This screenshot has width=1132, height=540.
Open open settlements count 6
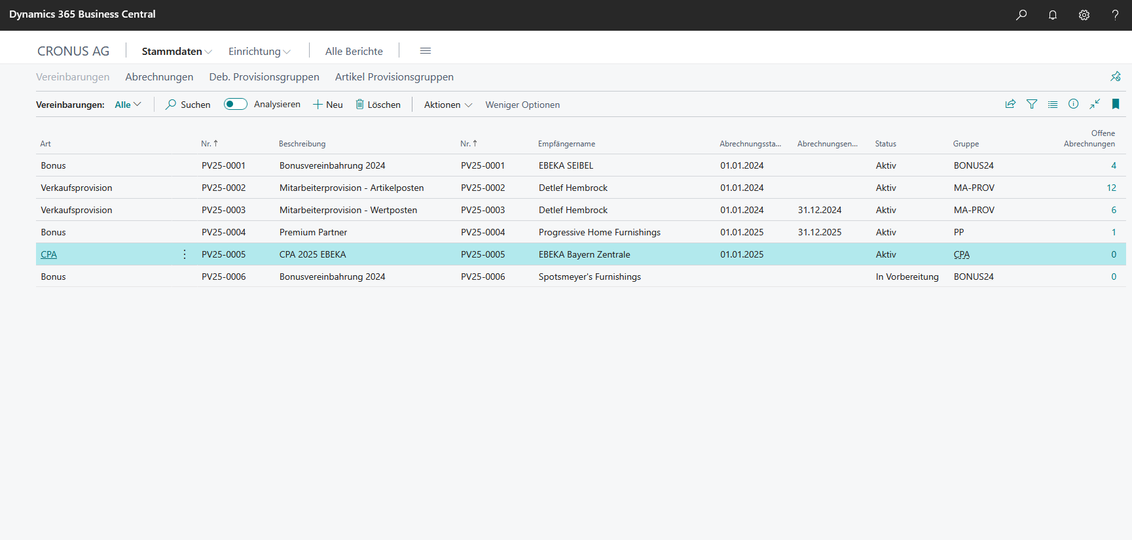click(1114, 210)
